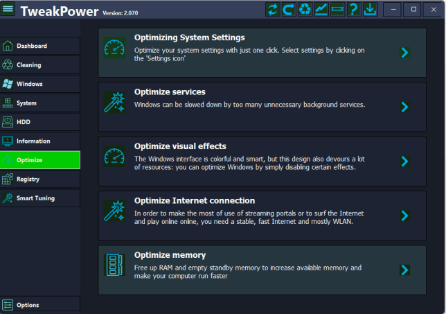Image resolution: width=446 pixels, height=314 pixels.
Task: Open the line chart toolbar icon
Action: tap(321, 10)
